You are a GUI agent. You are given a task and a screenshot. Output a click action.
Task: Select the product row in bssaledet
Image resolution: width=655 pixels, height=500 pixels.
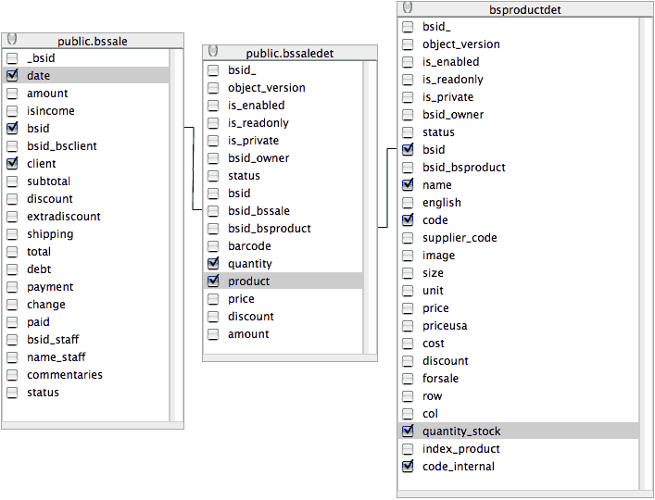[278, 281]
